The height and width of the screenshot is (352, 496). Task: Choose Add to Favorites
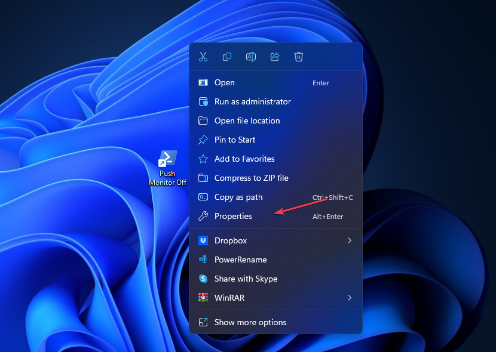pyautogui.click(x=276, y=159)
